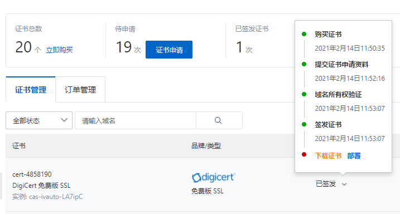Click the 已签发 status text

point(326,184)
